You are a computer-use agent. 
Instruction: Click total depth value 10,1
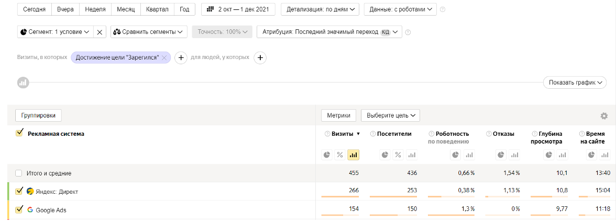[562, 173]
